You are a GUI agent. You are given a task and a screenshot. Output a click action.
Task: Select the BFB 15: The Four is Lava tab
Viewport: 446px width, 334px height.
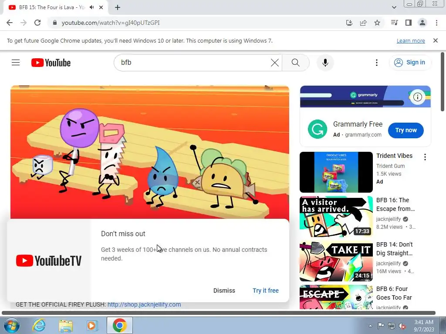(52, 7)
